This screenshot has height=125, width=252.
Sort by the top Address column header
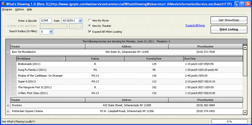tap(127, 47)
